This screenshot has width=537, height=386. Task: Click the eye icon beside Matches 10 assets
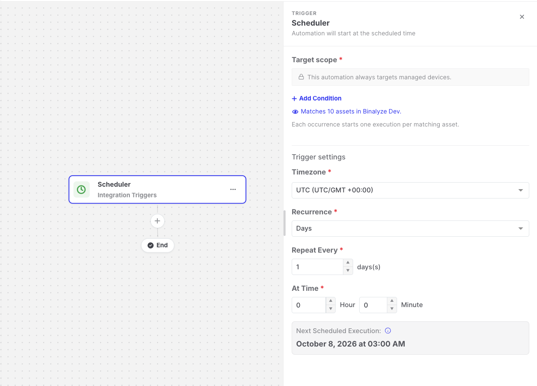[295, 111]
